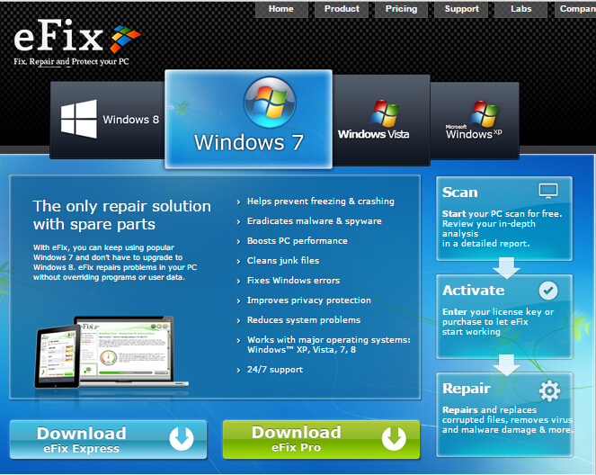Switch to the Windows XP tab
Screen dimensions: 596x475
tap(475, 120)
